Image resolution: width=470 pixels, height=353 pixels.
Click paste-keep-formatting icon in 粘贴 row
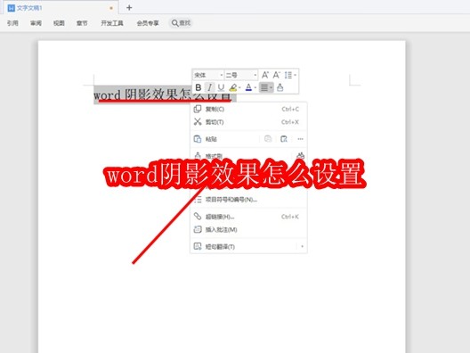[268, 139]
